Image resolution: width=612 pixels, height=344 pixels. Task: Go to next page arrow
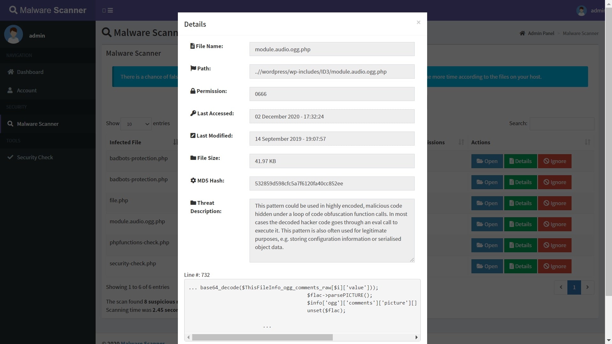click(587, 287)
